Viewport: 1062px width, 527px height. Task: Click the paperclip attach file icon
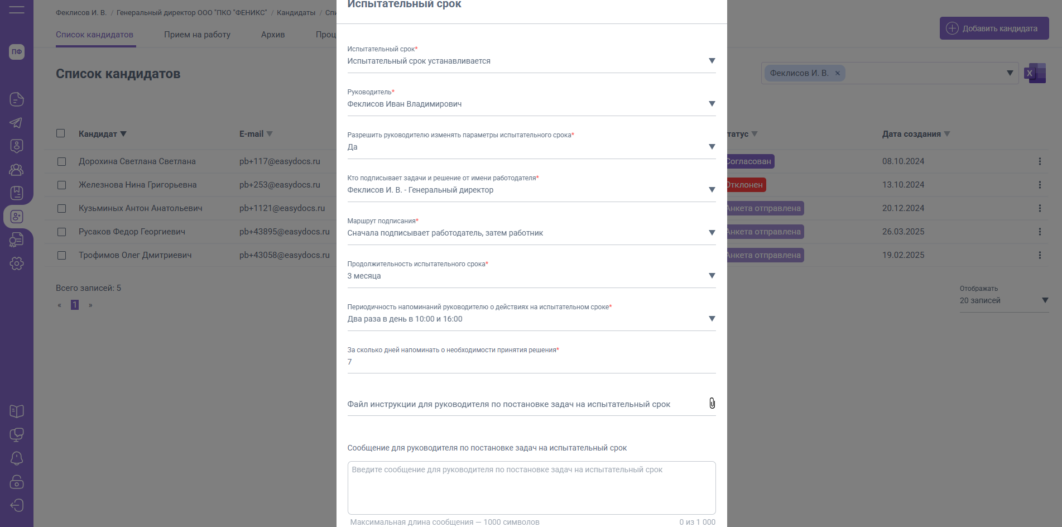pyautogui.click(x=712, y=403)
